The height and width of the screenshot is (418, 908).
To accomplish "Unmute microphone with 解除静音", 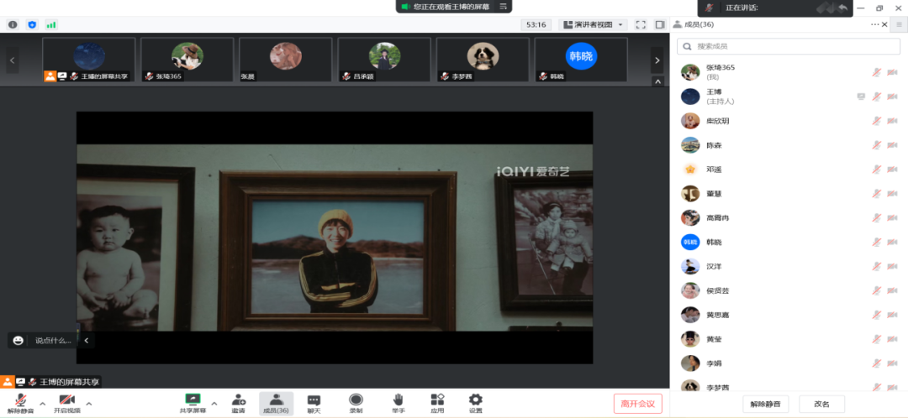I will 21,404.
